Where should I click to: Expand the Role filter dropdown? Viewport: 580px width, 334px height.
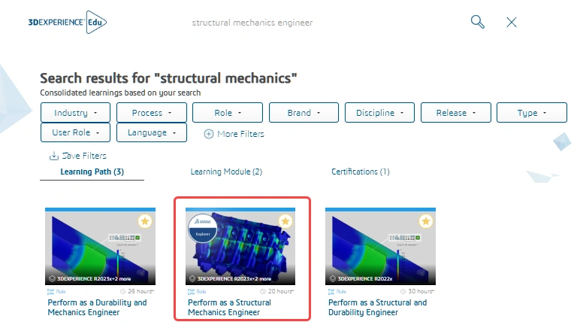(x=227, y=113)
